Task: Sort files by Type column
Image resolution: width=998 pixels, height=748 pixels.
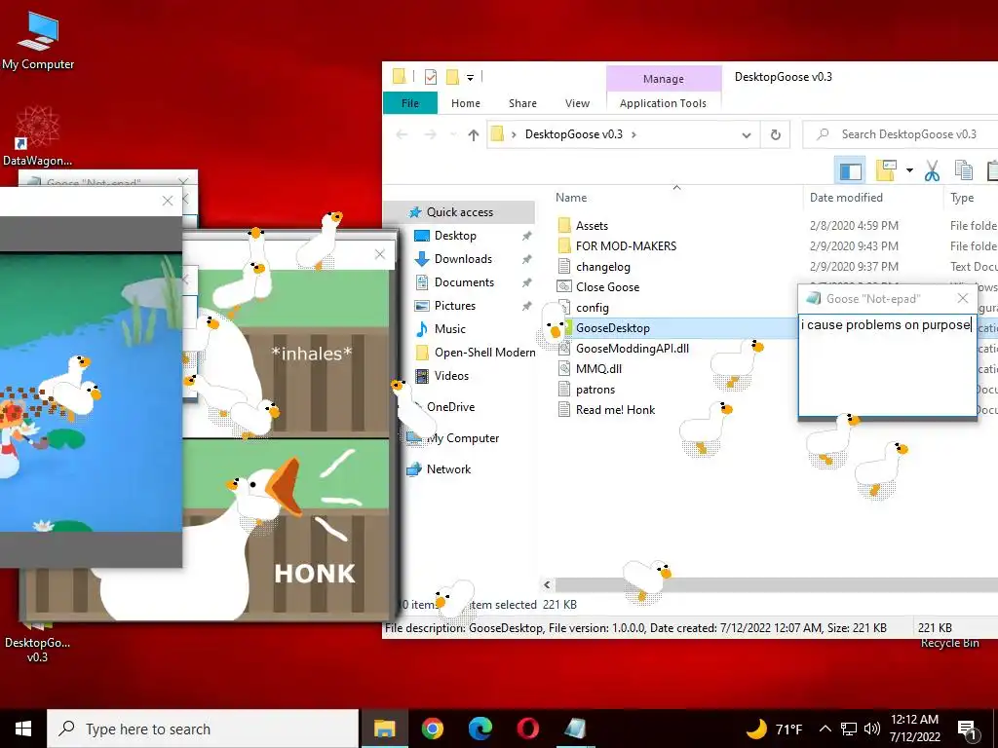Action: [962, 197]
